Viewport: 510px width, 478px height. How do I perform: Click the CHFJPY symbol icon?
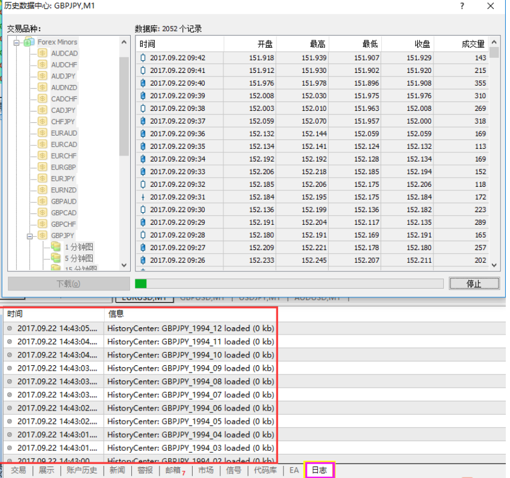[x=42, y=122]
